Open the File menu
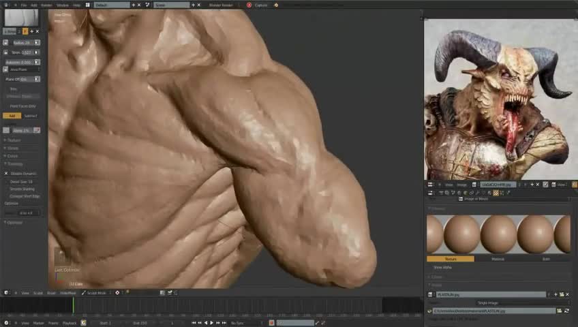578x327 pixels. 24,5
